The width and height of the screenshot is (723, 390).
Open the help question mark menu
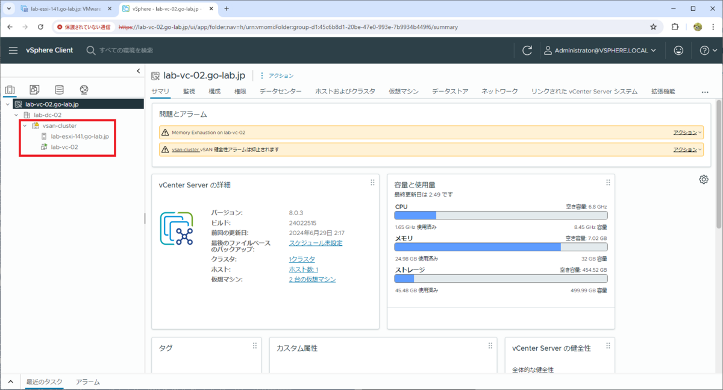click(709, 51)
